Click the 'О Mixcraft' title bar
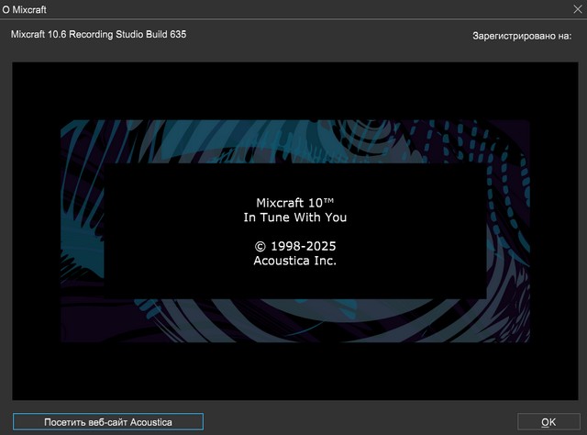587x435 pixels. pos(275,8)
